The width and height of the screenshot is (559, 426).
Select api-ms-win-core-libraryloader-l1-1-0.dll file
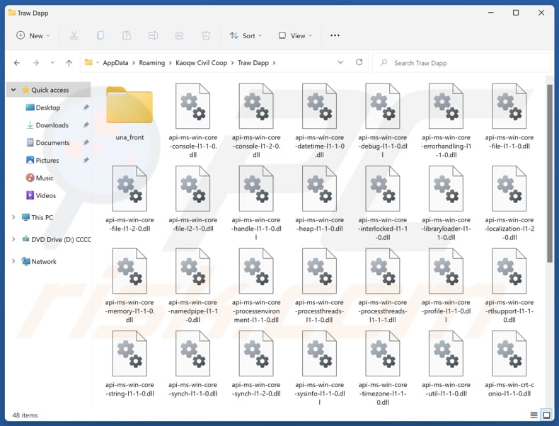click(446, 203)
